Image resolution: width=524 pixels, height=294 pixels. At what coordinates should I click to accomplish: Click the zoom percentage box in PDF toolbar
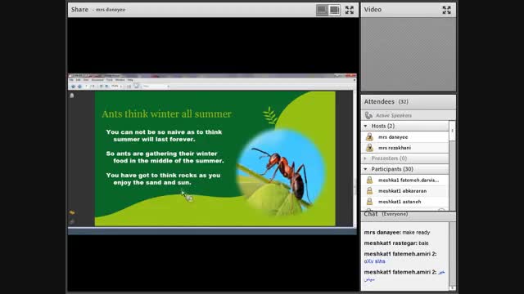(115, 87)
